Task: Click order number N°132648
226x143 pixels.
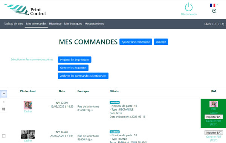Action: point(62,132)
